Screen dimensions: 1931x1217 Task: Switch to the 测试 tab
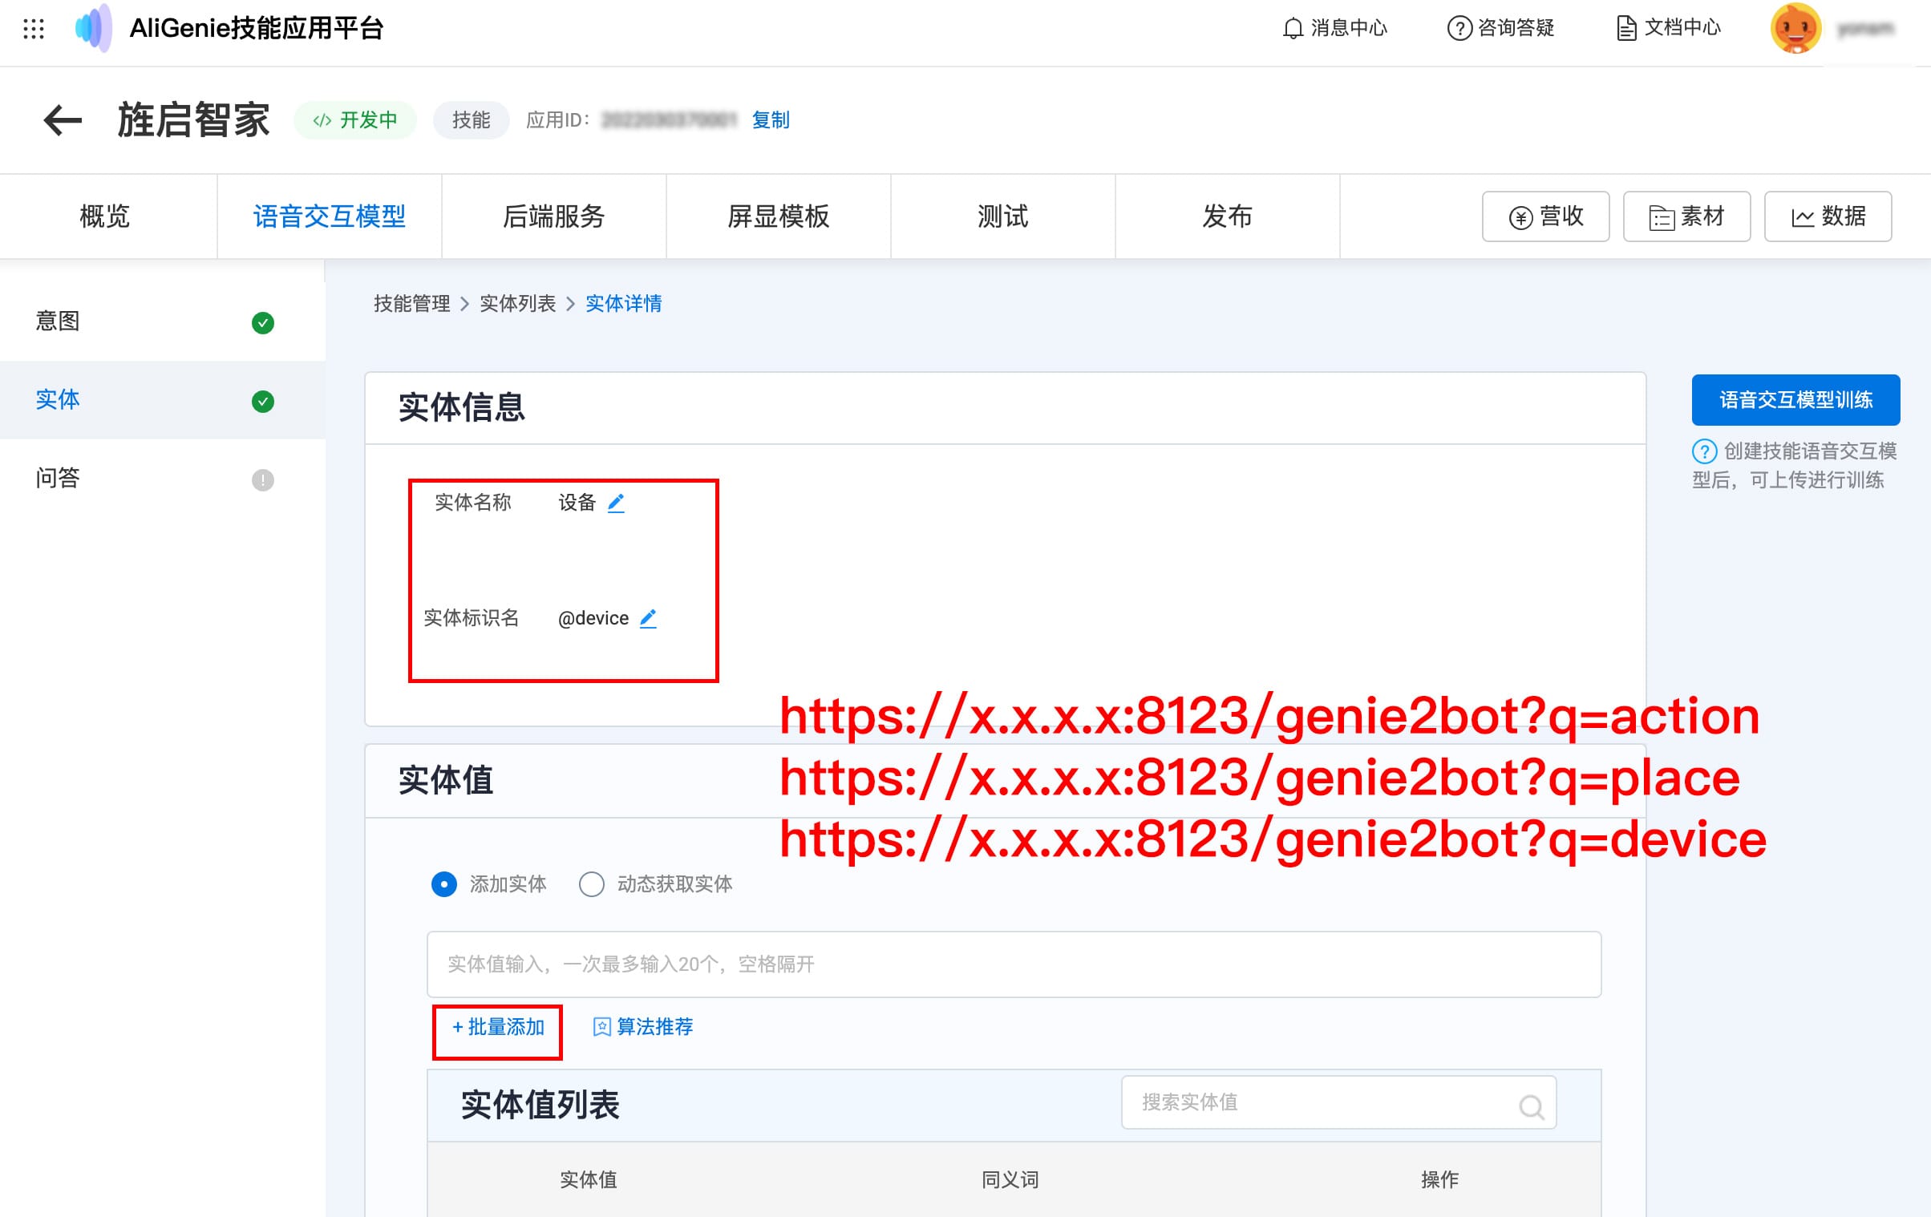click(x=1003, y=216)
